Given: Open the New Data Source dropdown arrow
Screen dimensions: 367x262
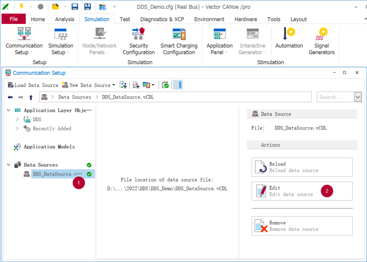Looking at the screenshot, I should click(x=114, y=85).
